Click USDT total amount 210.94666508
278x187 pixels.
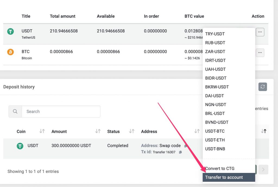point(64,31)
